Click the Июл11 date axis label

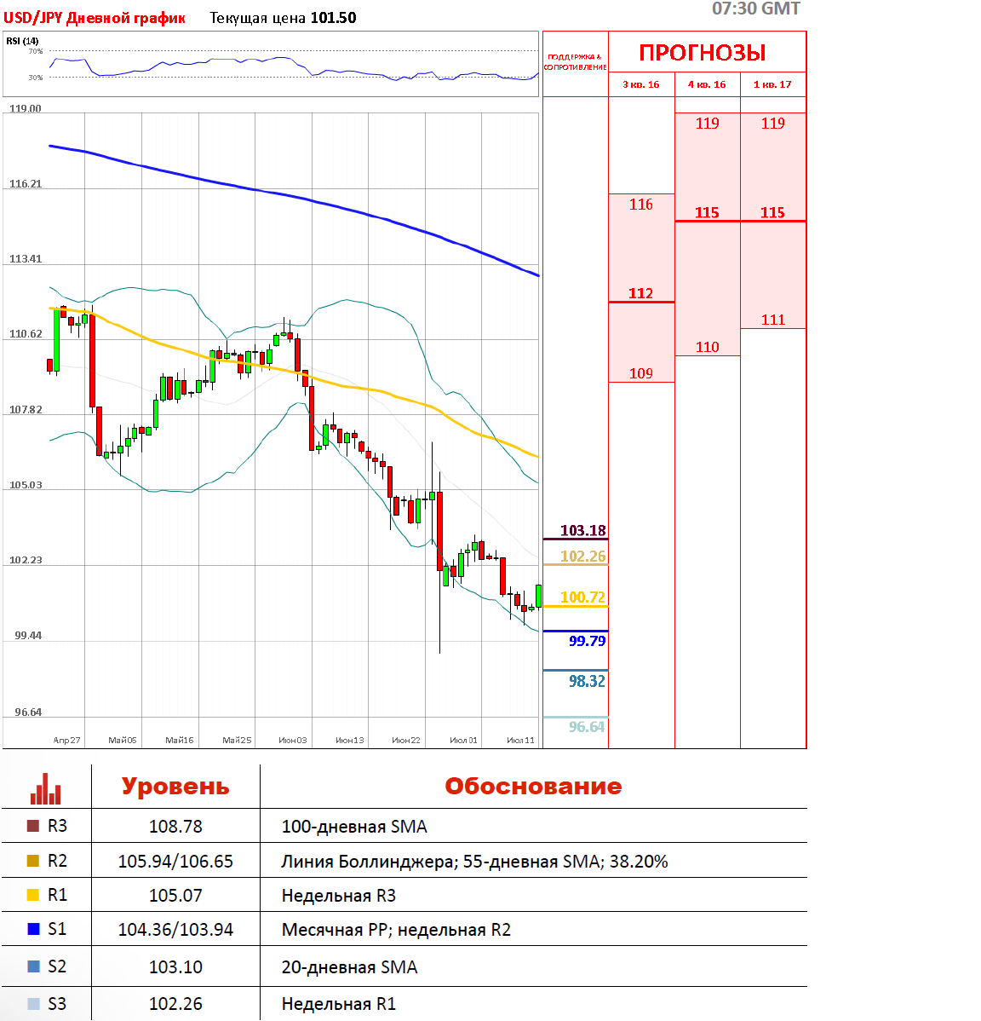(520, 741)
